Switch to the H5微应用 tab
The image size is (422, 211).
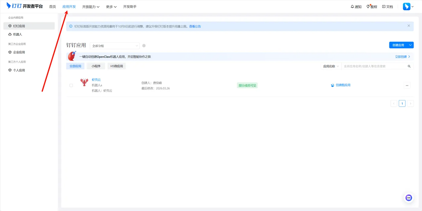pyautogui.click(x=117, y=66)
